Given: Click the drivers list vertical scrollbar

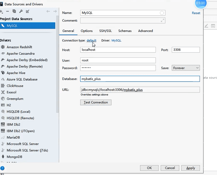Looking at the screenshot, I should coord(58,64).
